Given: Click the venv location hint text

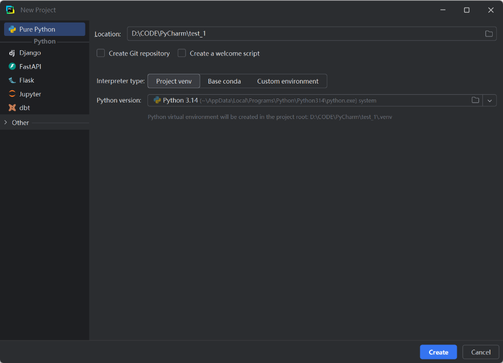Looking at the screenshot, I should pos(270,117).
